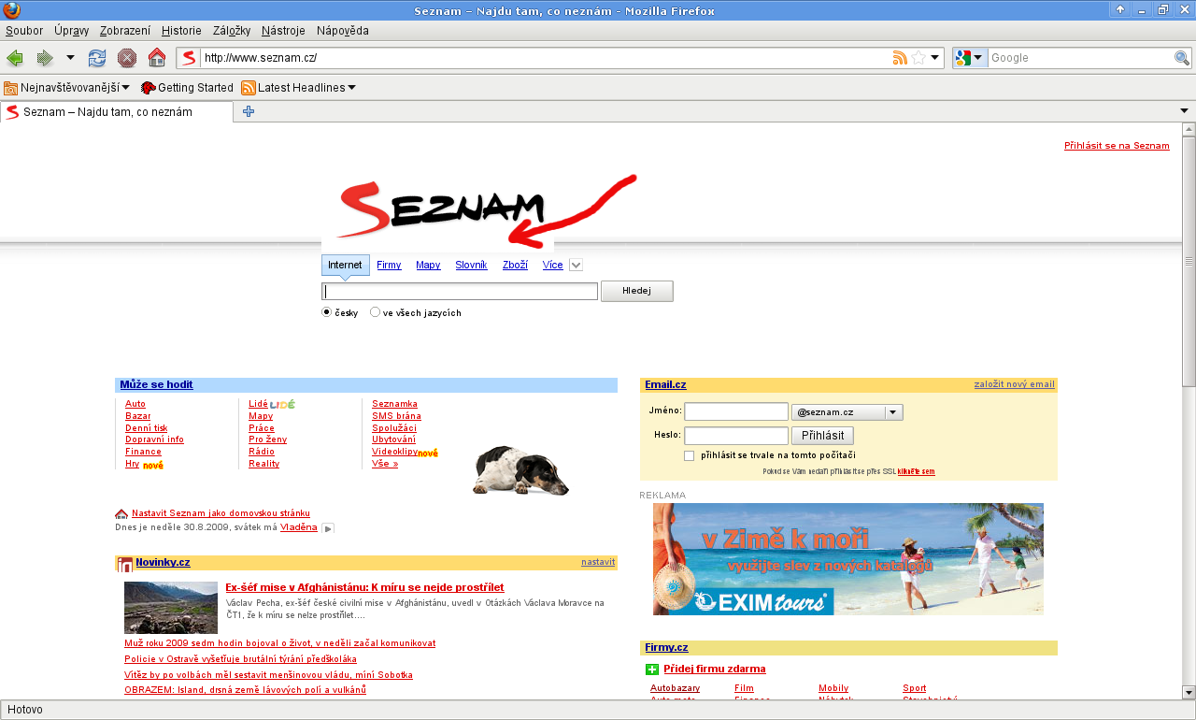Screen dimensions: 1196x720
Task: Bookmark this page with the star icon
Action: (918, 58)
